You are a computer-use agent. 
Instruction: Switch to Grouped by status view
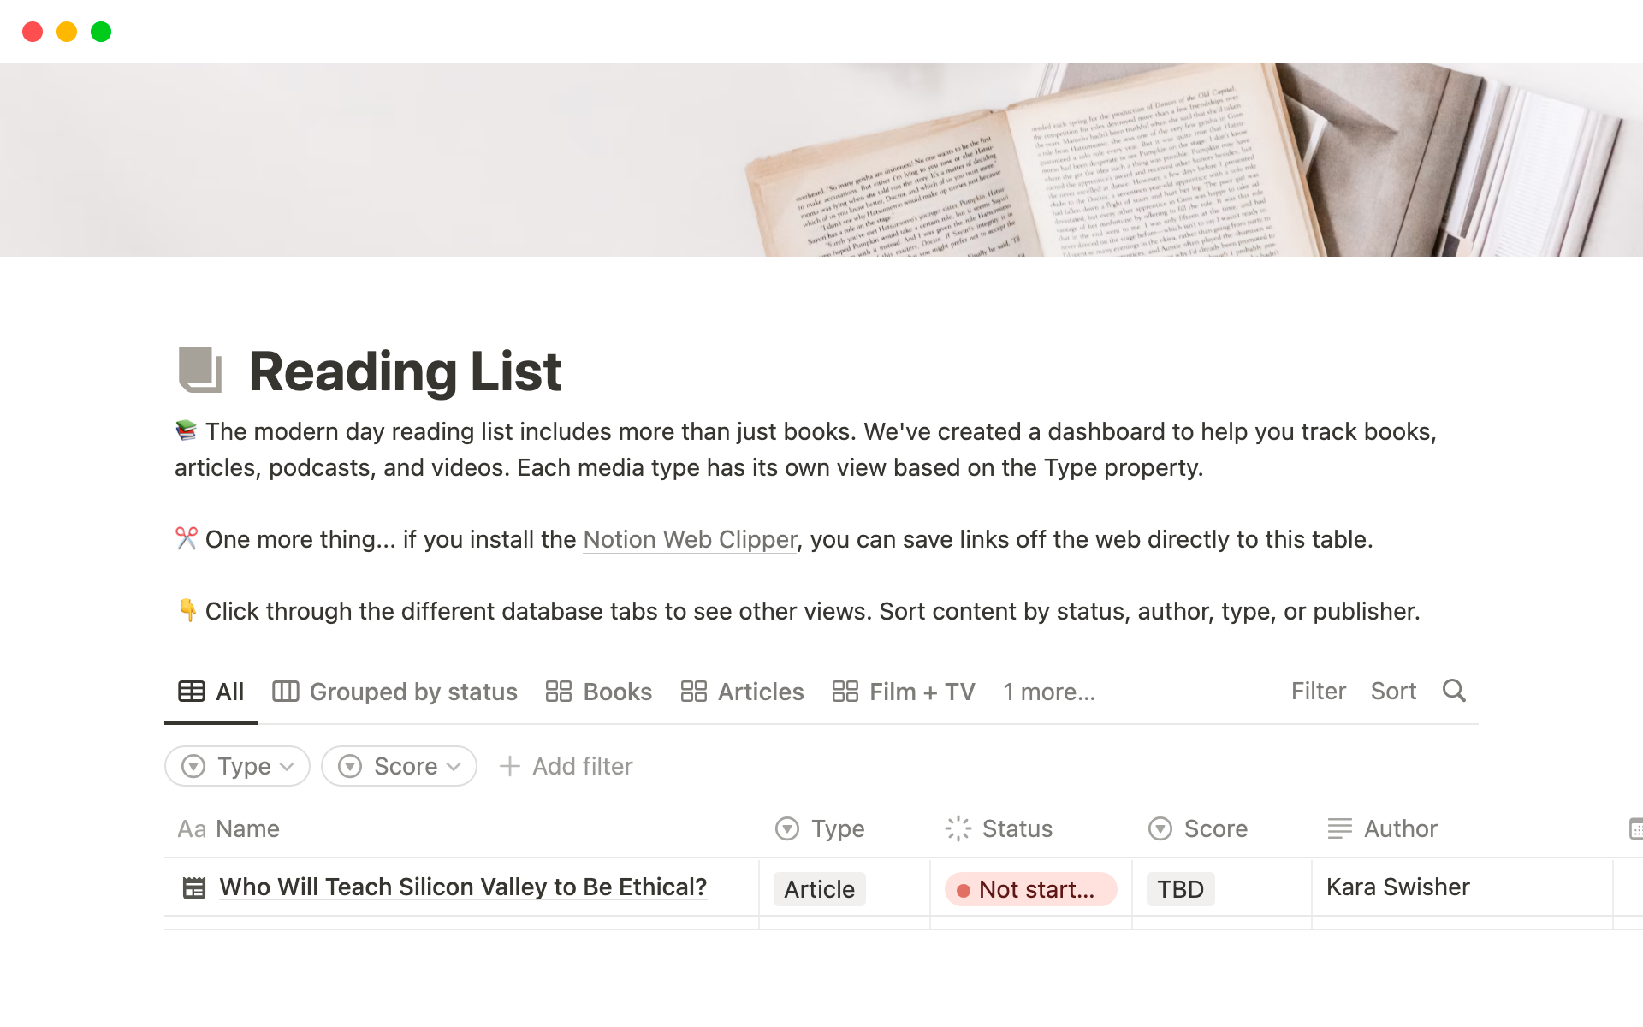(394, 692)
